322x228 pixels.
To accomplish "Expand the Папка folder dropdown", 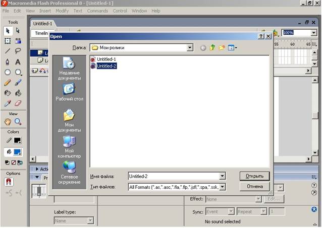I will (190, 48).
